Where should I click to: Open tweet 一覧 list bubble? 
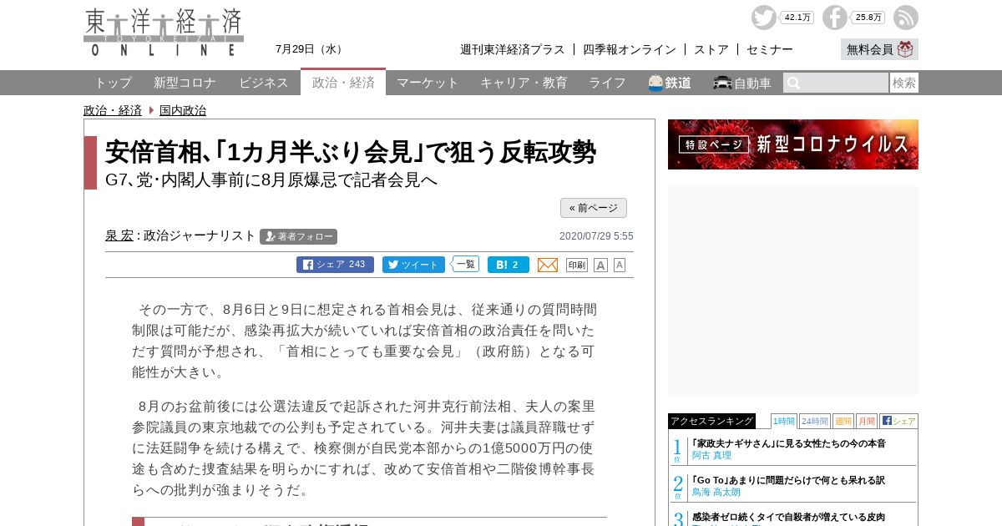[466, 264]
